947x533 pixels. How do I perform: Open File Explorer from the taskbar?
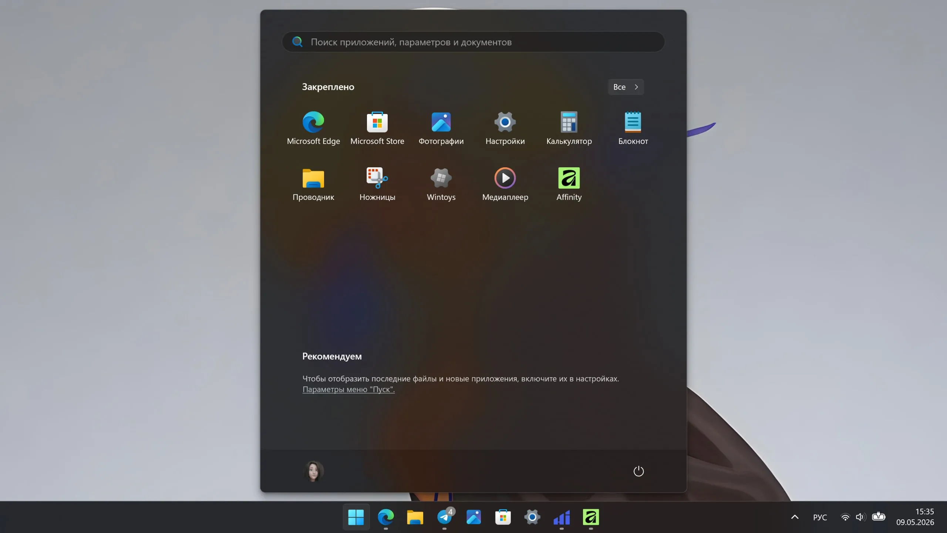415,517
